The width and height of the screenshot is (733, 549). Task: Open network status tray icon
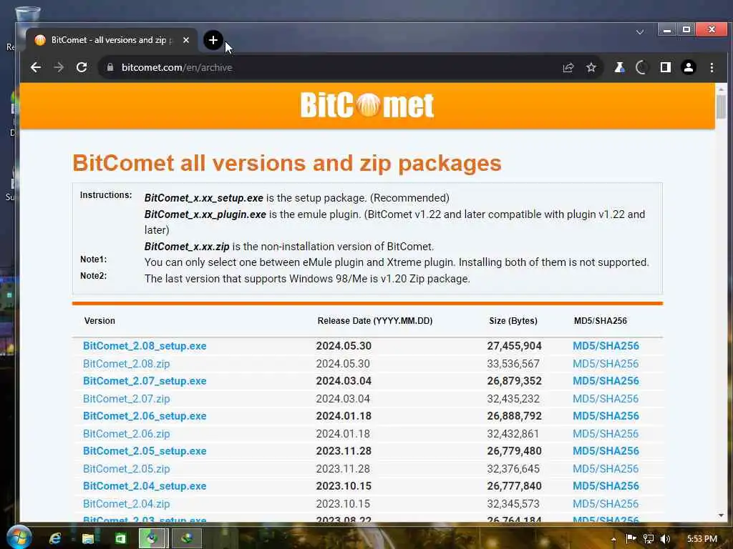[649, 539]
